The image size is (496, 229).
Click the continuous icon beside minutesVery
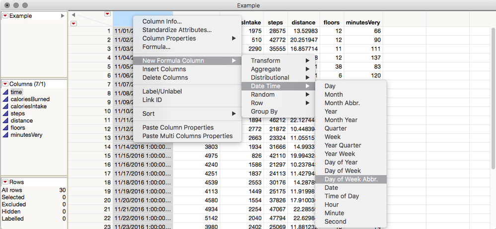coord(5,135)
